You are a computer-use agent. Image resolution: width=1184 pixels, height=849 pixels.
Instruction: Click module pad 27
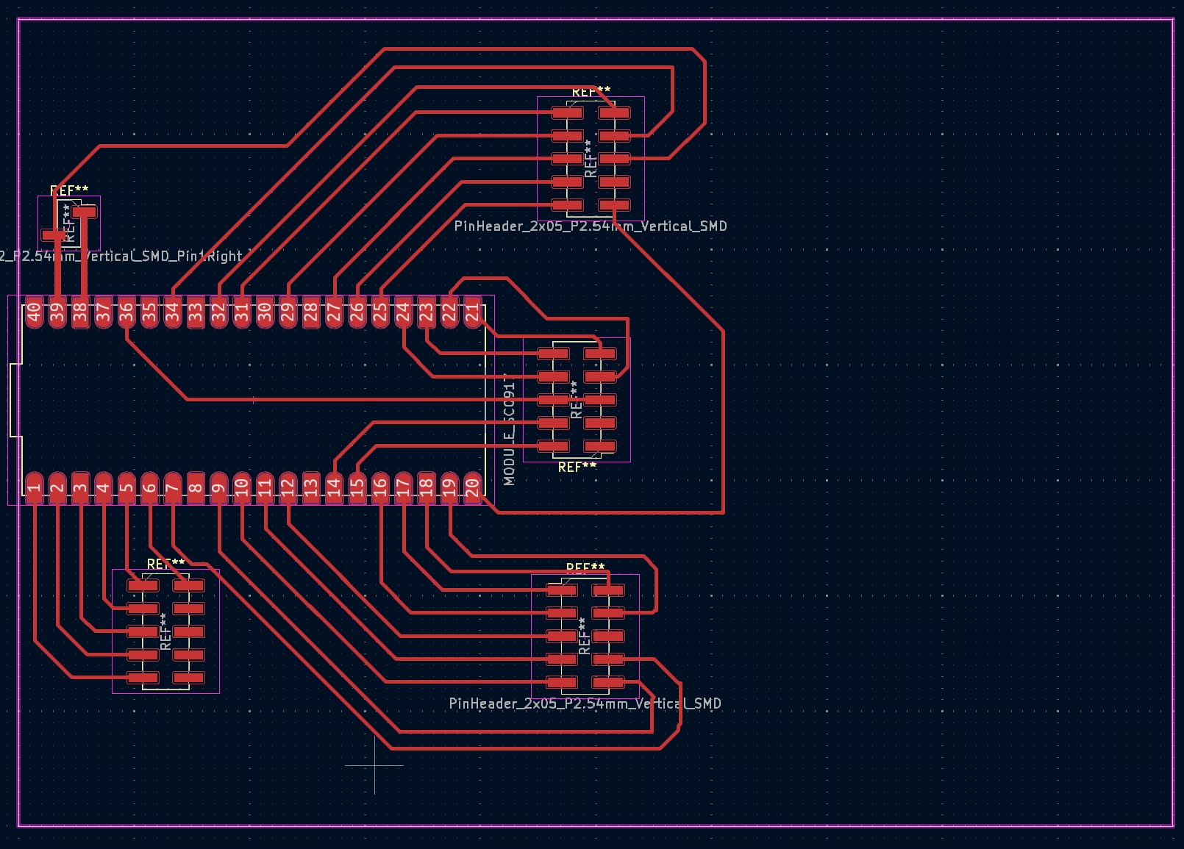[334, 312]
